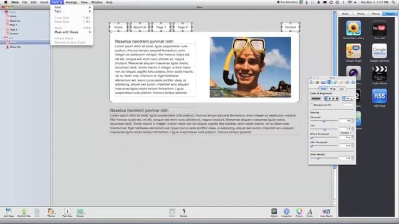Open the Site inspector icon

point(311,82)
